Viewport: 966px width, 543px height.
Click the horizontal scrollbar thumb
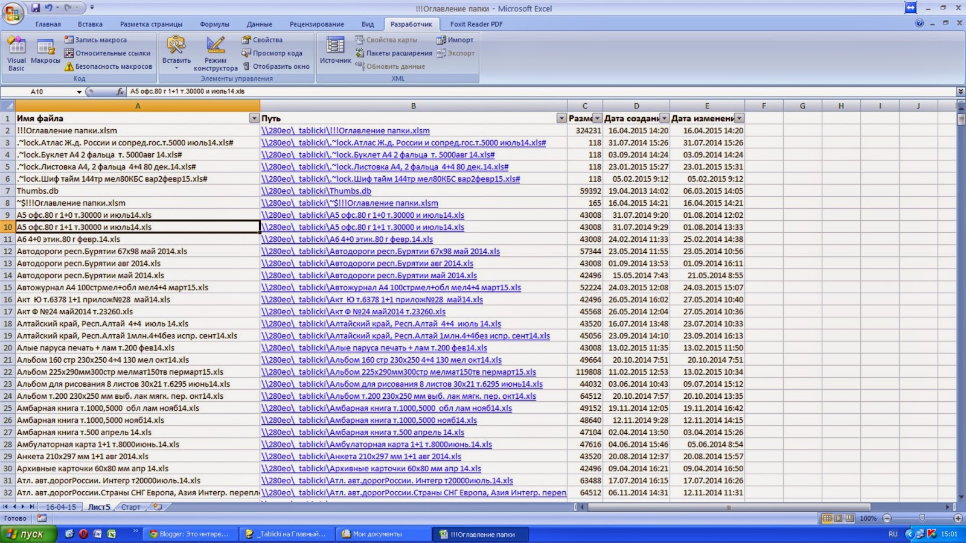pyautogui.click(x=729, y=507)
